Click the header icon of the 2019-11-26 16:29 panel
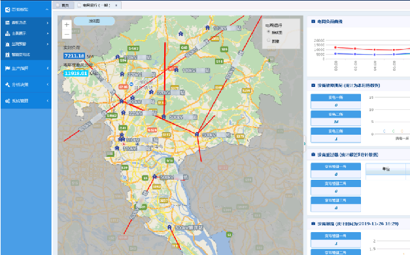 point(313,224)
